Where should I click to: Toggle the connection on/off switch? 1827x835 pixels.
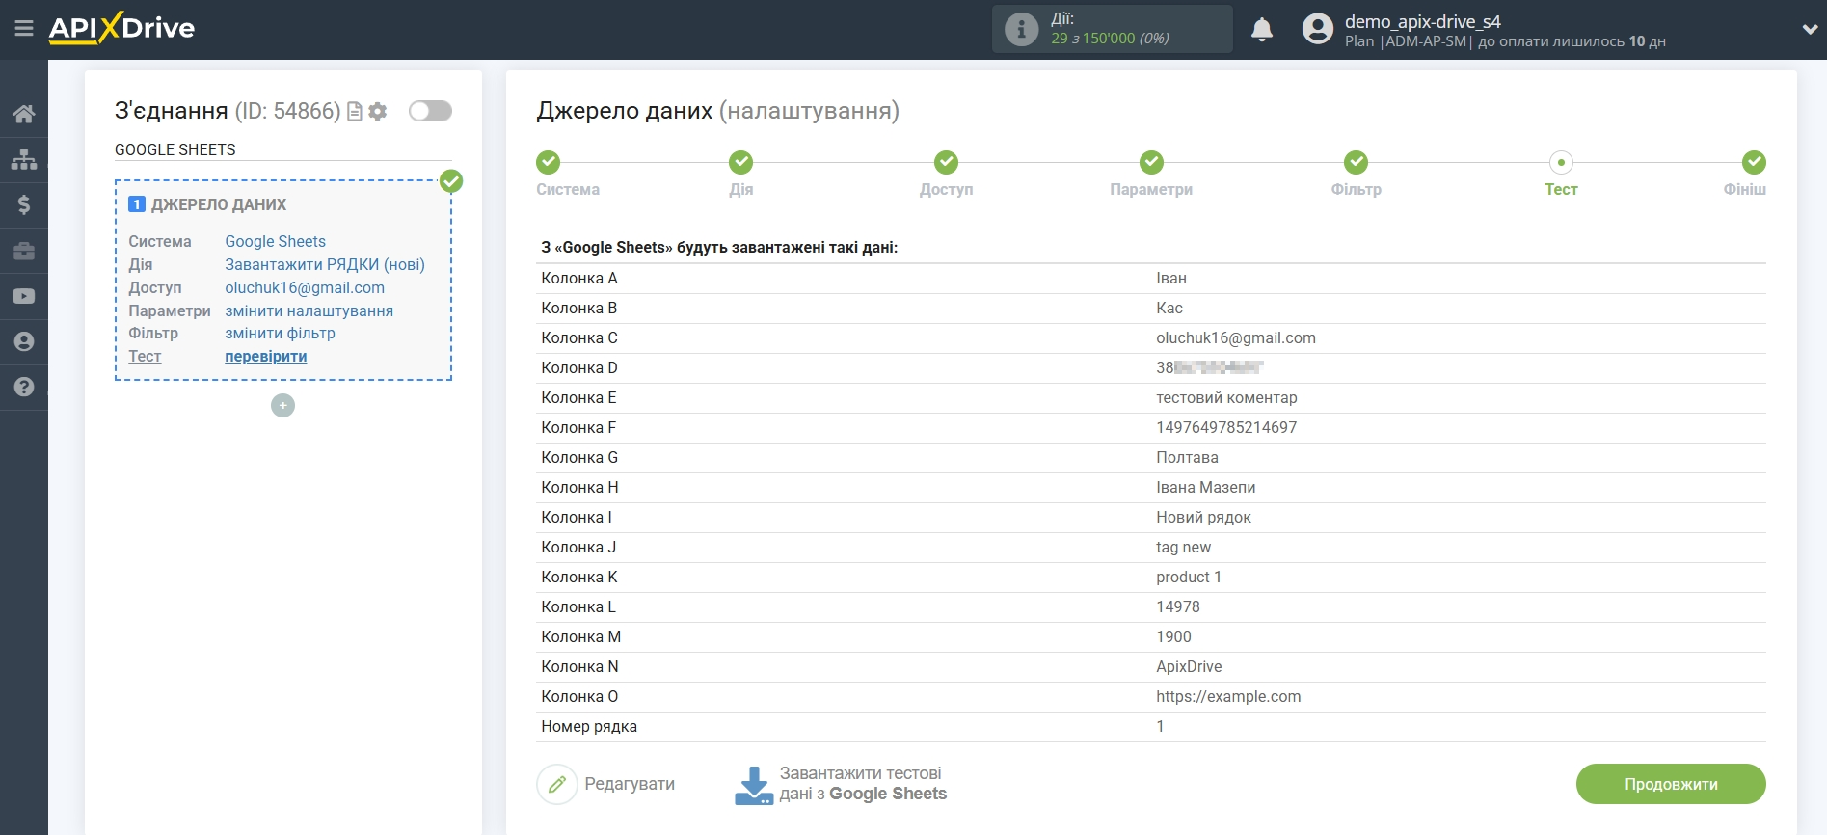pyautogui.click(x=430, y=111)
